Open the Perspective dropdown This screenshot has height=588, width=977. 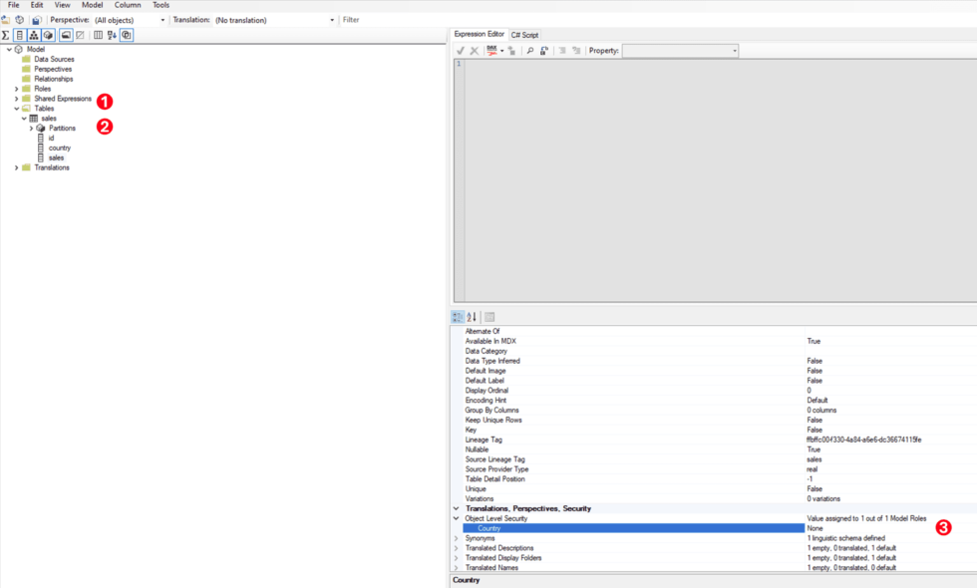(130, 20)
